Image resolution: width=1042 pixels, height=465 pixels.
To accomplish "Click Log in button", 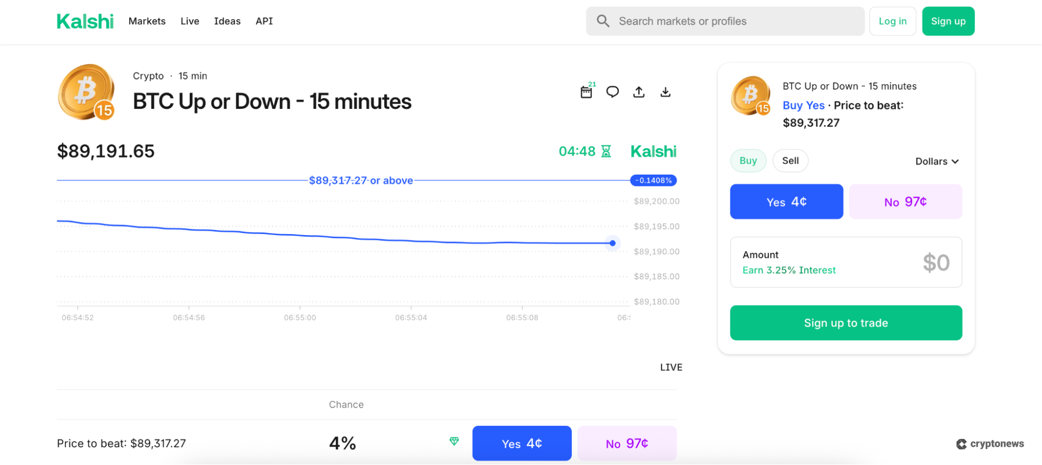I will 892,21.
